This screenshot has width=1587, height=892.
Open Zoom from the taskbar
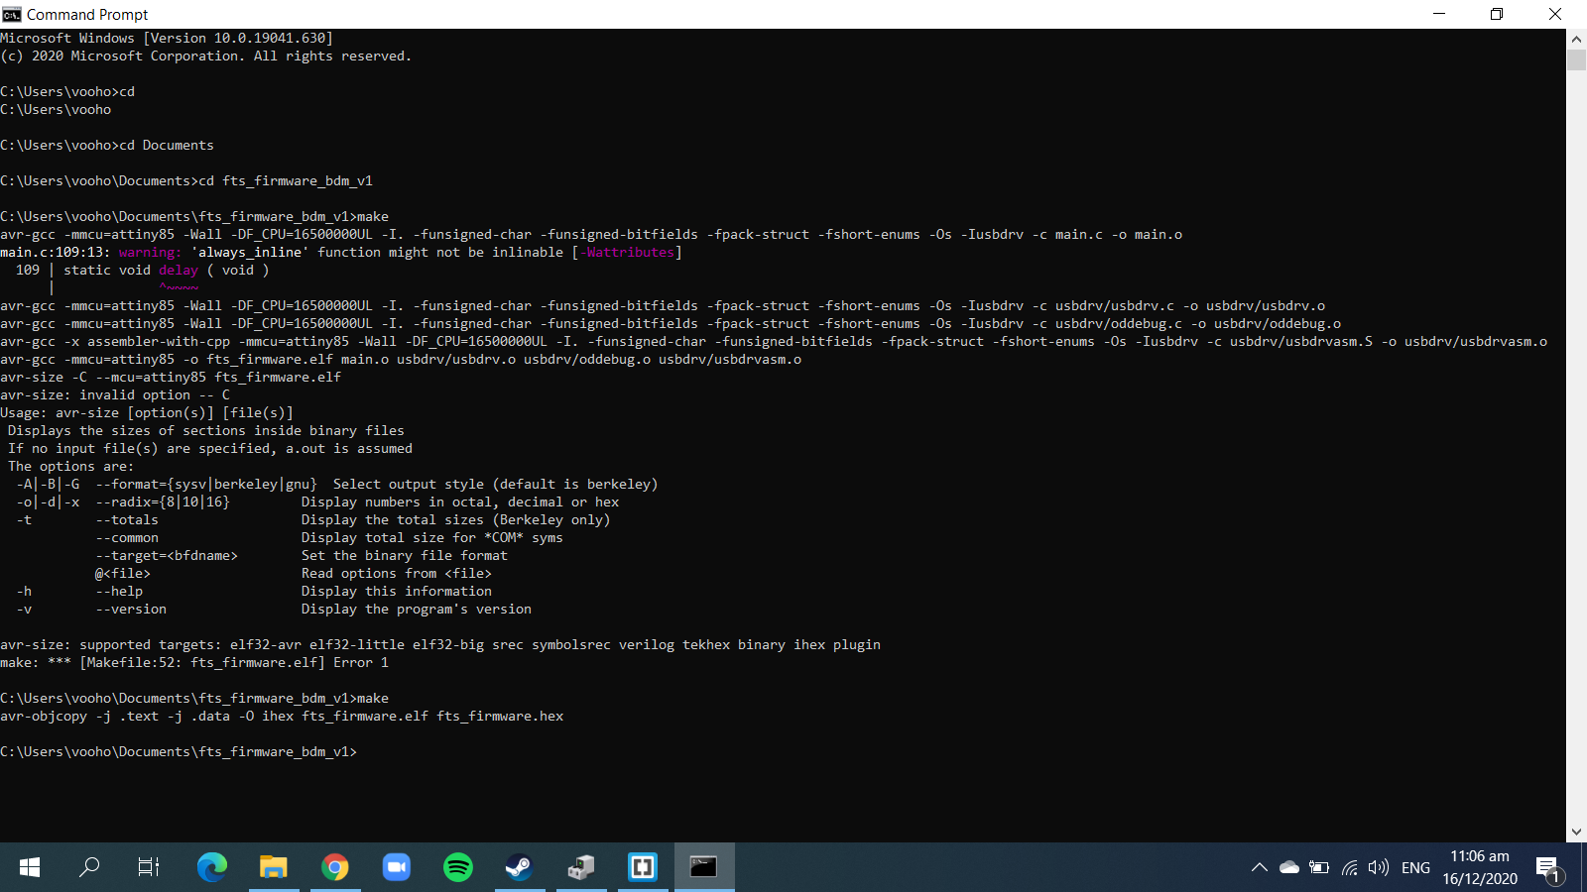coord(397,867)
